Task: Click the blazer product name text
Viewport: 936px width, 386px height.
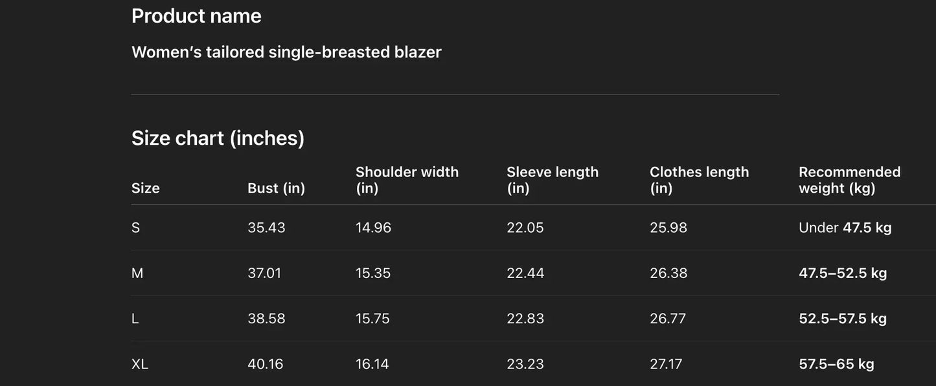Action: (x=286, y=52)
